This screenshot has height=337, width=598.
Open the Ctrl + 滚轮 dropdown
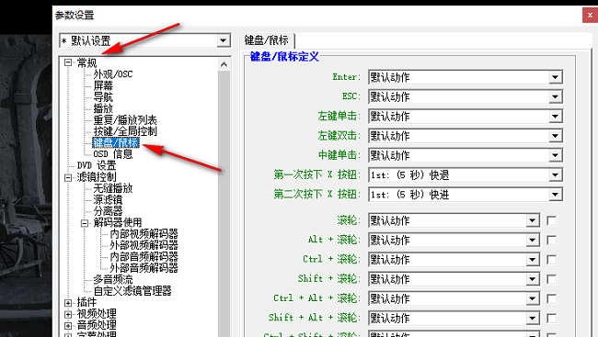pyautogui.click(x=533, y=260)
